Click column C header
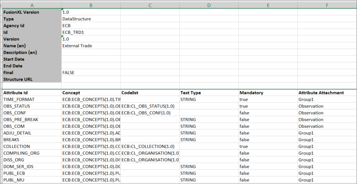The height and width of the screenshot is (184, 357). pos(149,4)
